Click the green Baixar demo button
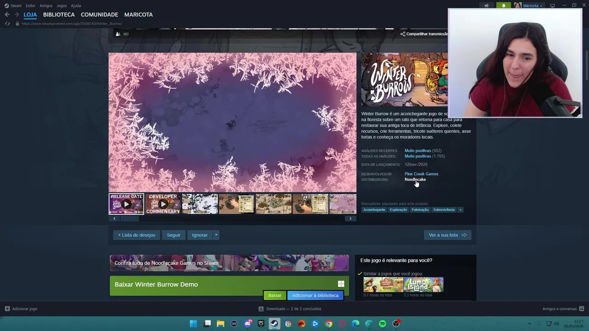 (275, 296)
